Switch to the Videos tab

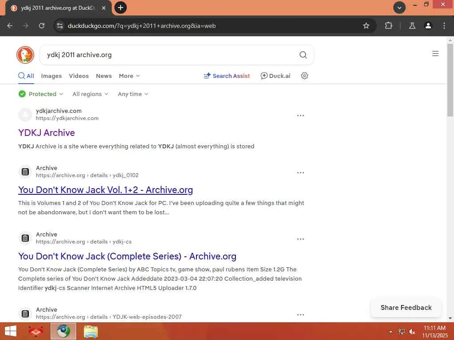[79, 76]
